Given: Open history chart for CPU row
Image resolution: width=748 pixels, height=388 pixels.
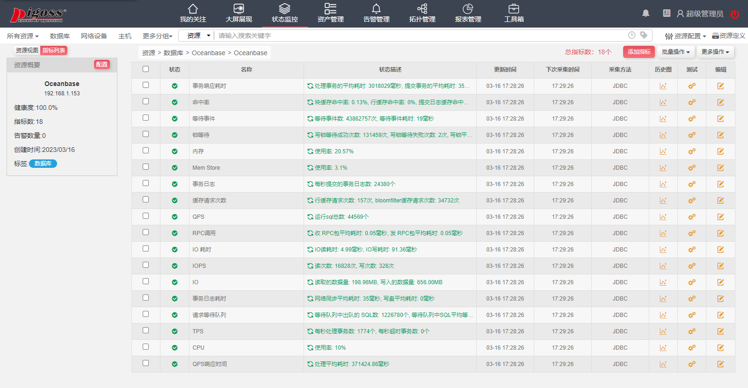Looking at the screenshot, I should (663, 348).
